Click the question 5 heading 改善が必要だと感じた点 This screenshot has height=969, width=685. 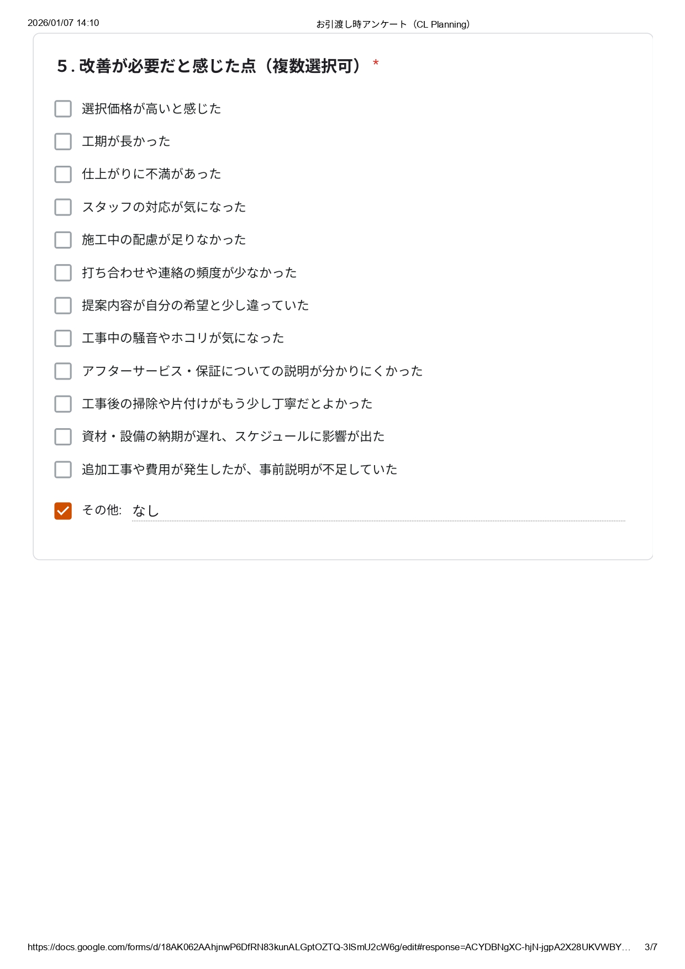pos(210,66)
